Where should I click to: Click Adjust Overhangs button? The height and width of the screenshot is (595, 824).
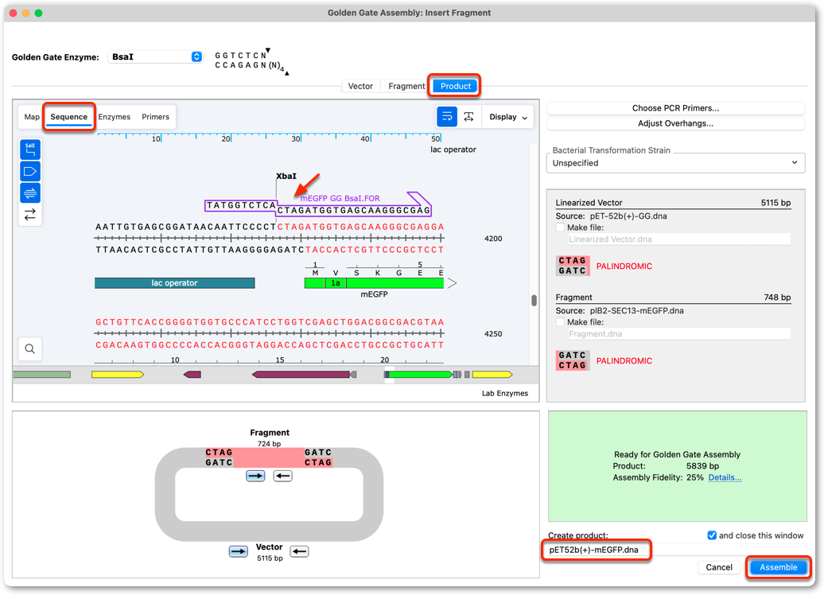[675, 123]
